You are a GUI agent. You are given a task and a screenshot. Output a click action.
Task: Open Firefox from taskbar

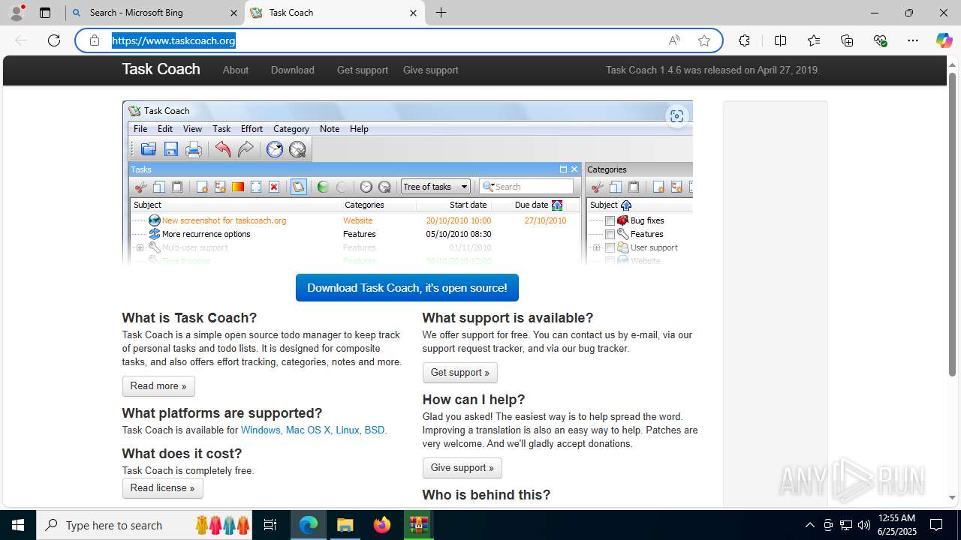[381, 525]
